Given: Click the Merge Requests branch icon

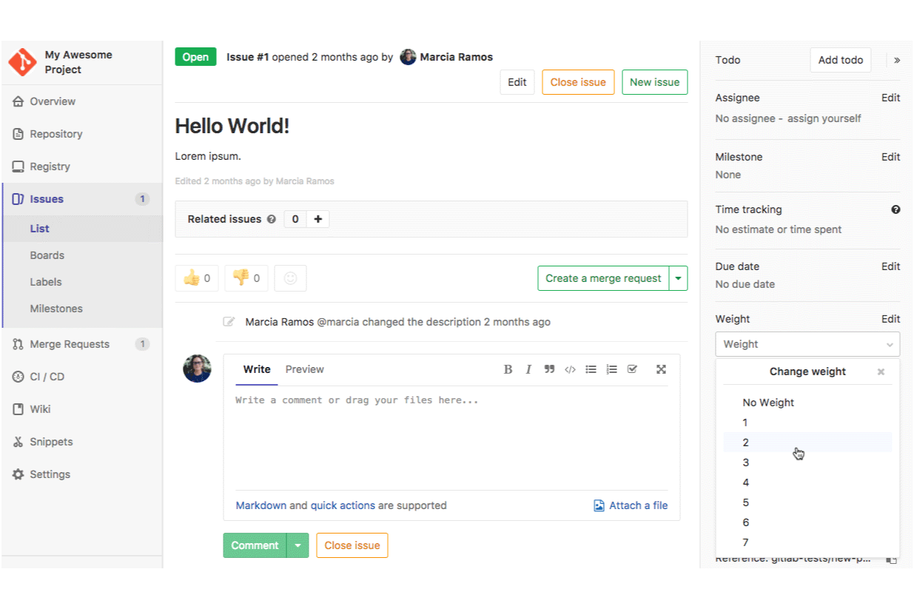Looking at the screenshot, I should 19,344.
